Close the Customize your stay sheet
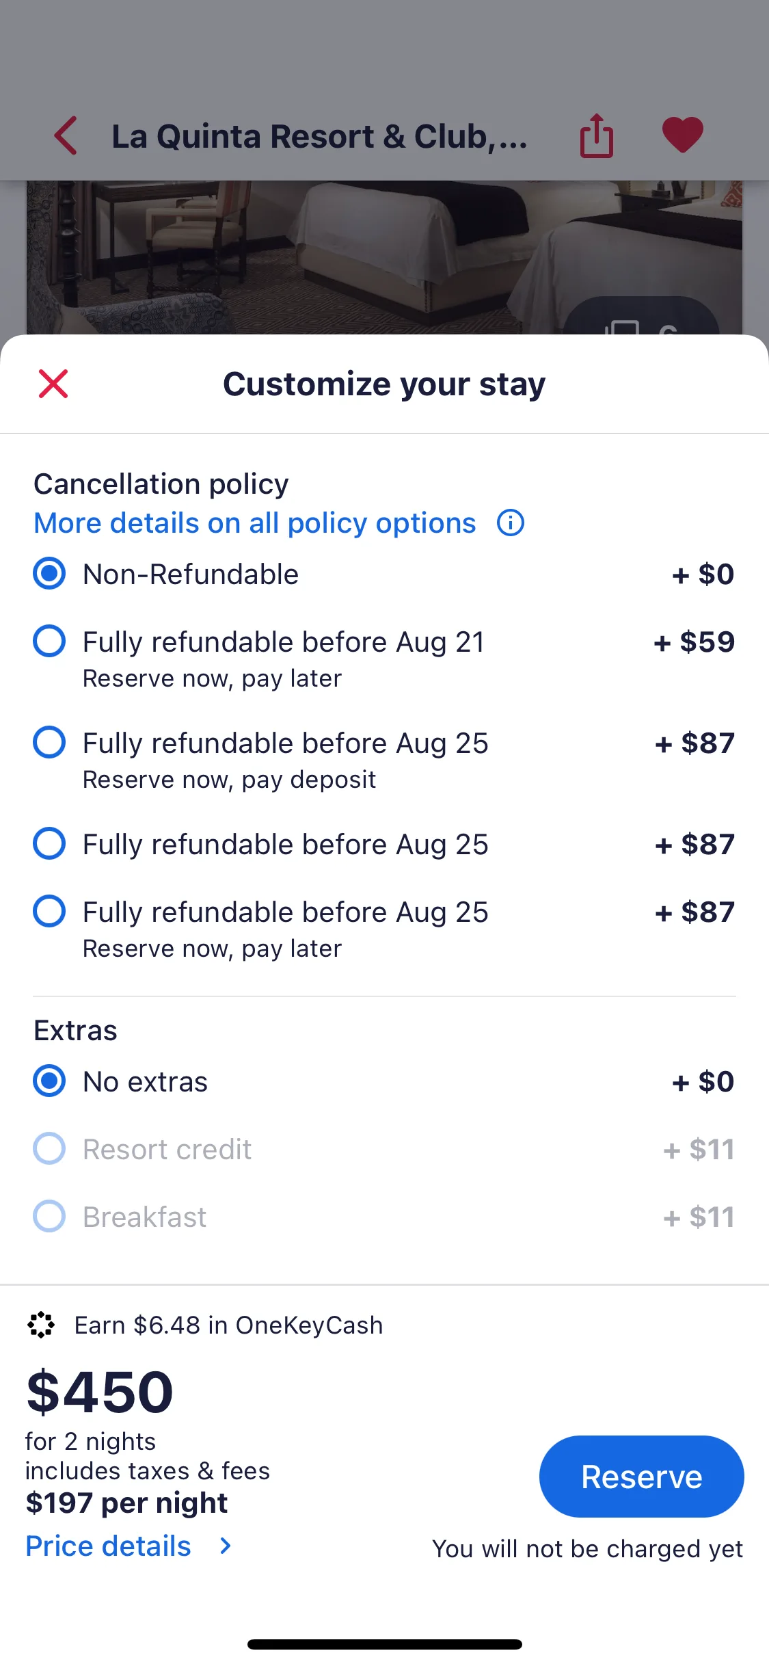Screen dimensions: 769x1666 pos(53,384)
